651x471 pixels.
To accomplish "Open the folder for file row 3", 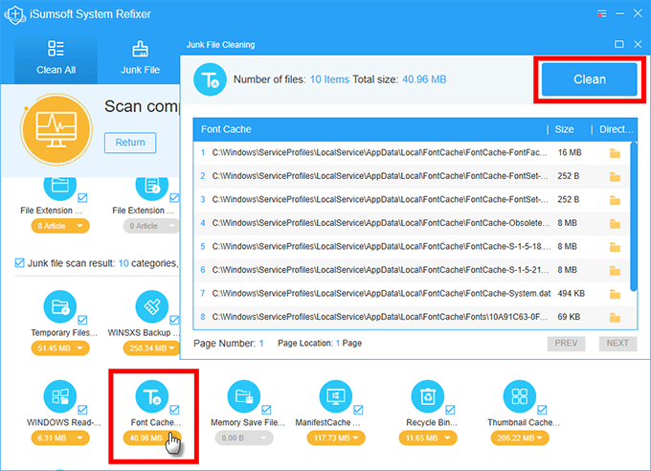I will click(x=615, y=200).
